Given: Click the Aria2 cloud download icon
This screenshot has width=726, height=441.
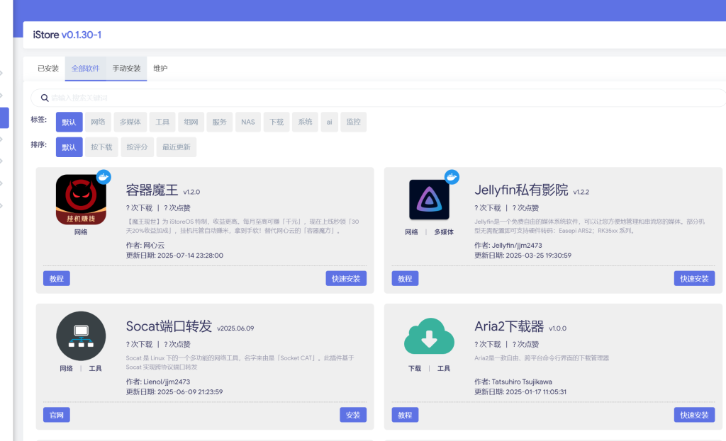Looking at the screenshot, I should 429,336.
